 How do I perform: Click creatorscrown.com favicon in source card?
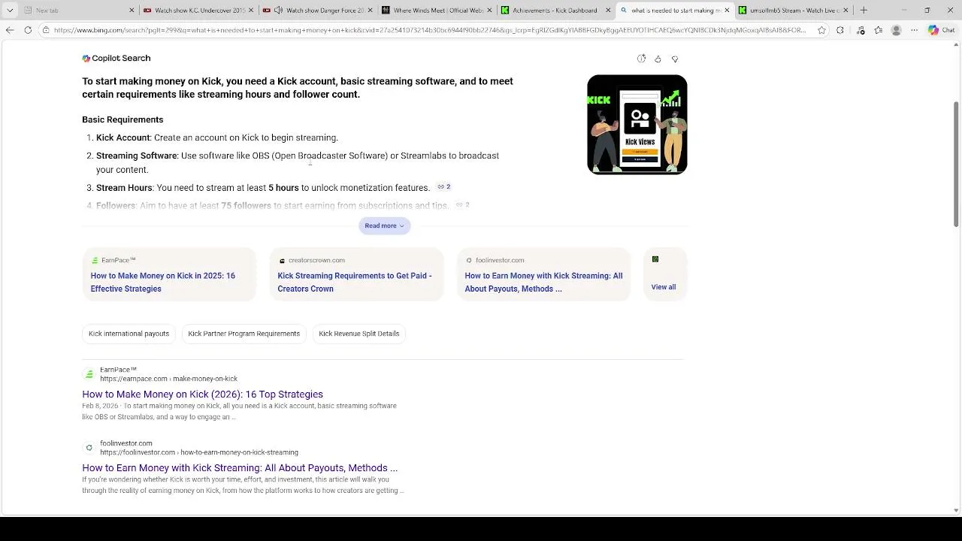282,261
